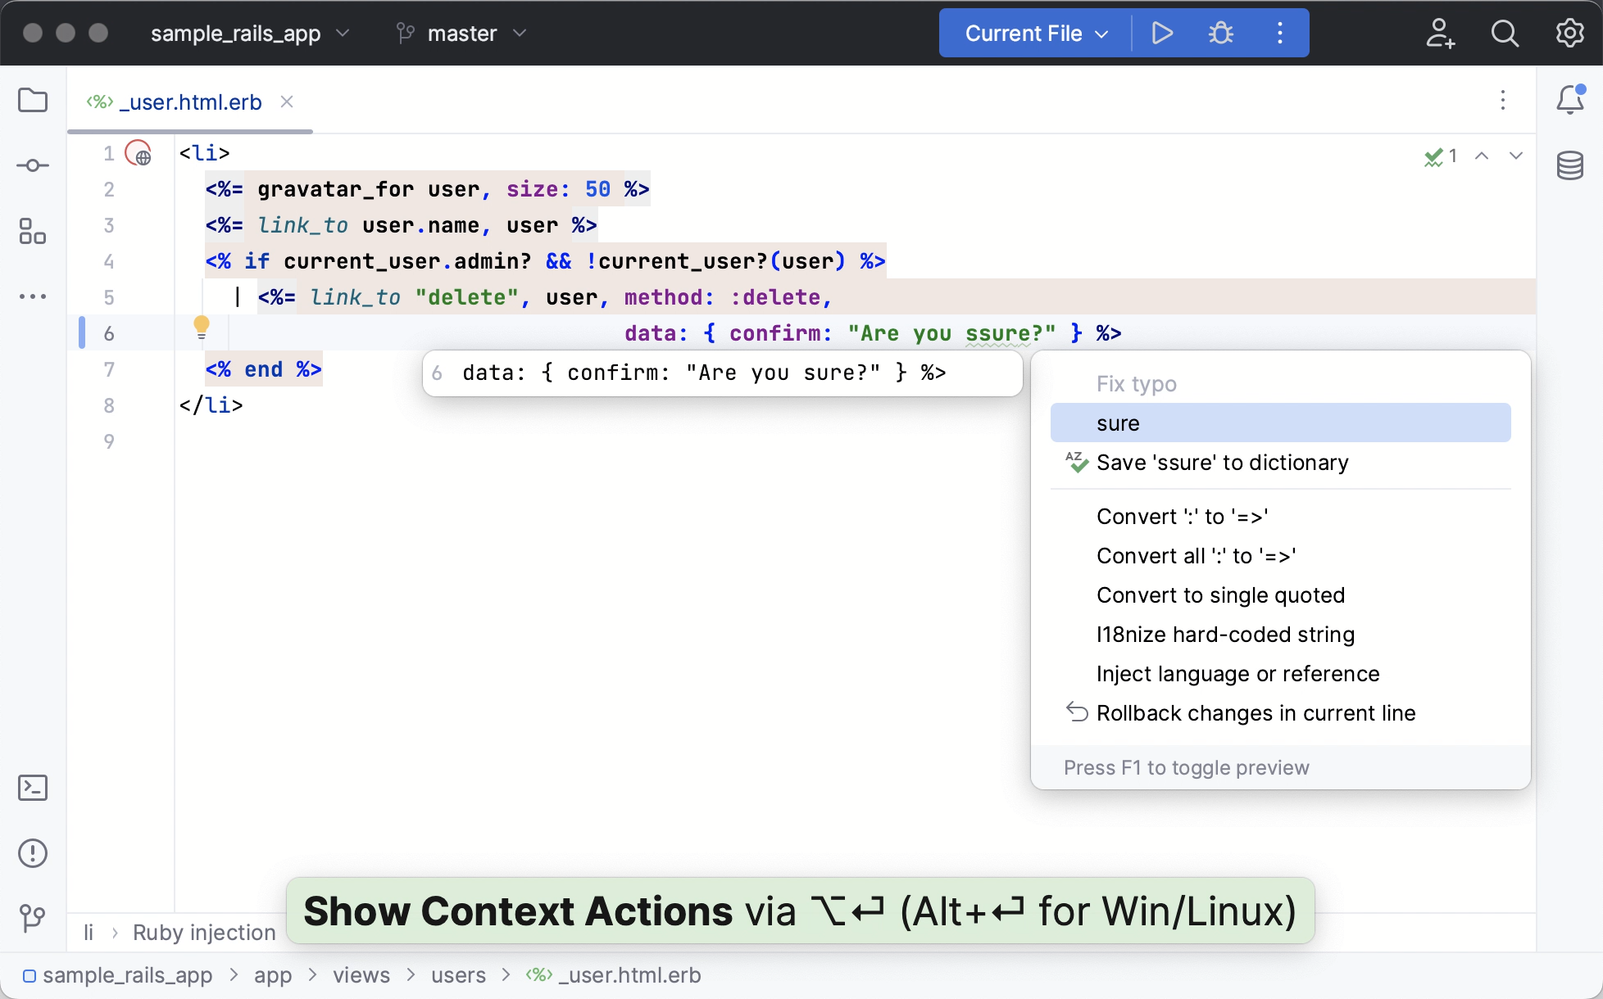Viewport: 1603px width, 999px height.
Task: Click the Run play button
Action: (1161, 33)
